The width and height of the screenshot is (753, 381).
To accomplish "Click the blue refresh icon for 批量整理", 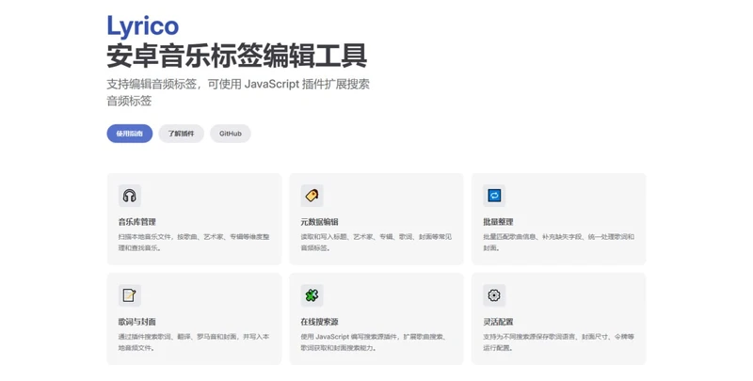I will coord(494,196).
